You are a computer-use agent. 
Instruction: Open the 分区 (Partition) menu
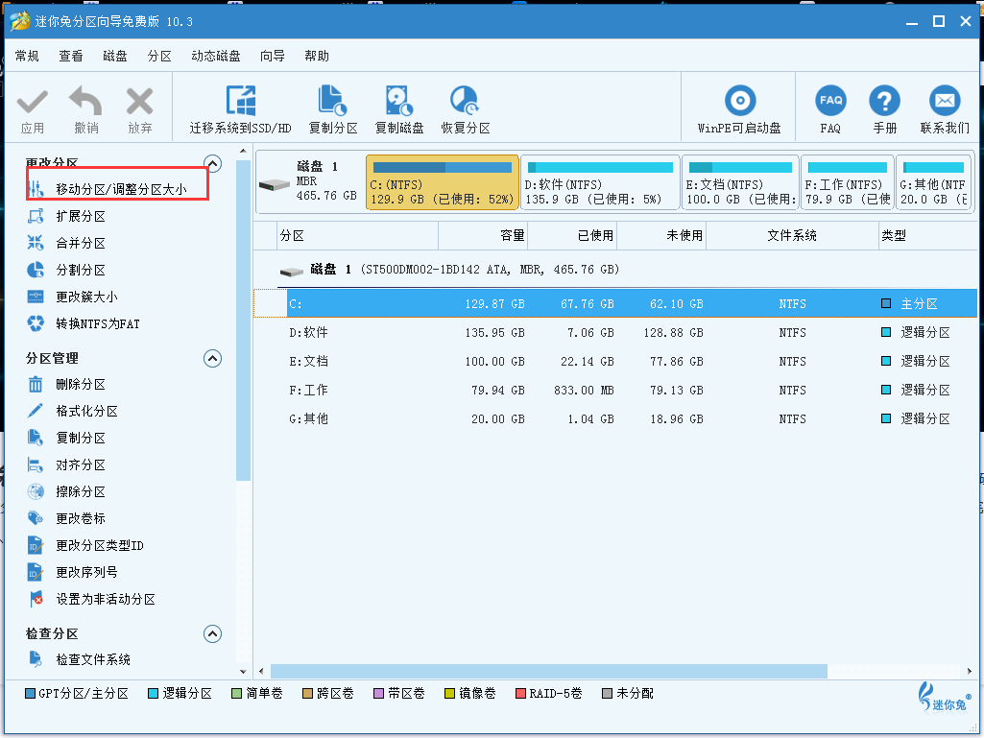coord(159,56)
